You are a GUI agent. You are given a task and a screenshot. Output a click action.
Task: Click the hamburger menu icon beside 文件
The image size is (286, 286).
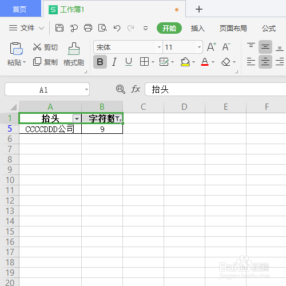click(13, 28)
